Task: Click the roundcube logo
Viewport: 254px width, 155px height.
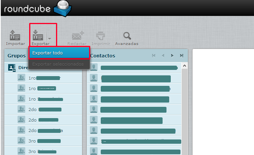Action: (x=38, y=9)
